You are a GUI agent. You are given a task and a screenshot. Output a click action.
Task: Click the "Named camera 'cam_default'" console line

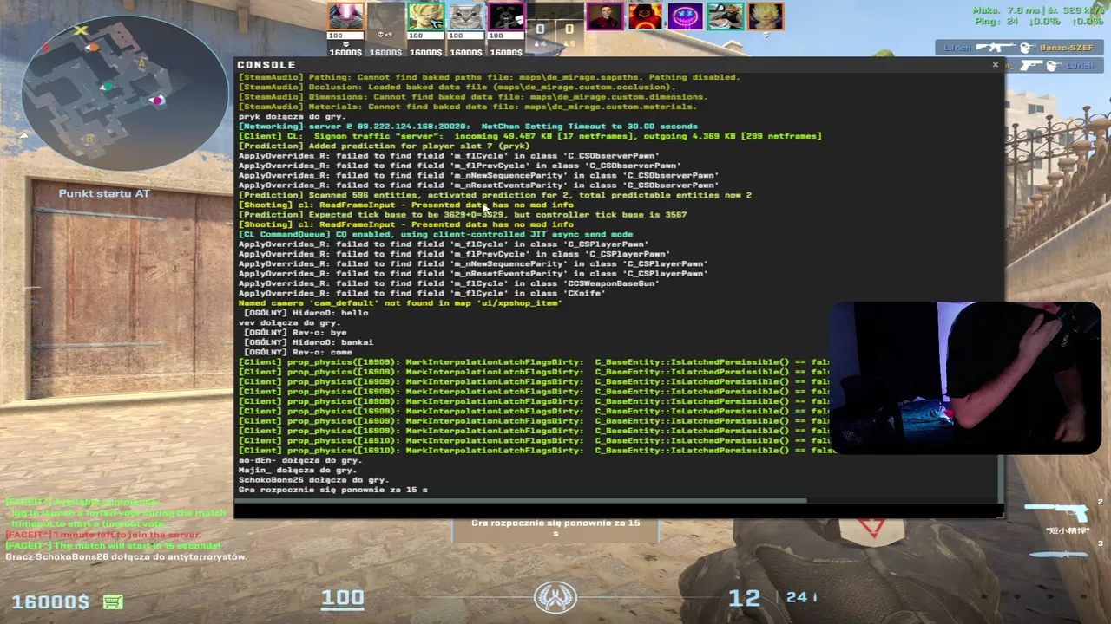pos(400,303)
